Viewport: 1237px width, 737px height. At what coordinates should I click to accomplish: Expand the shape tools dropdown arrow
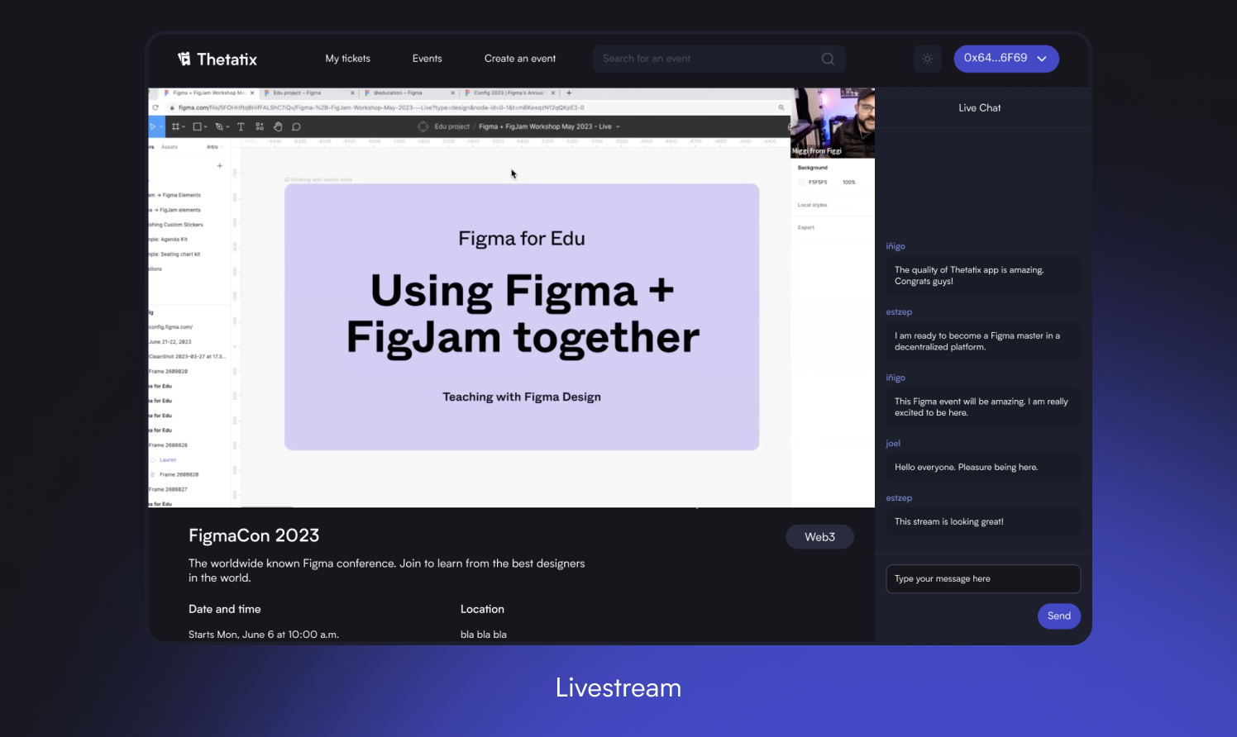(x=206, y=127)
